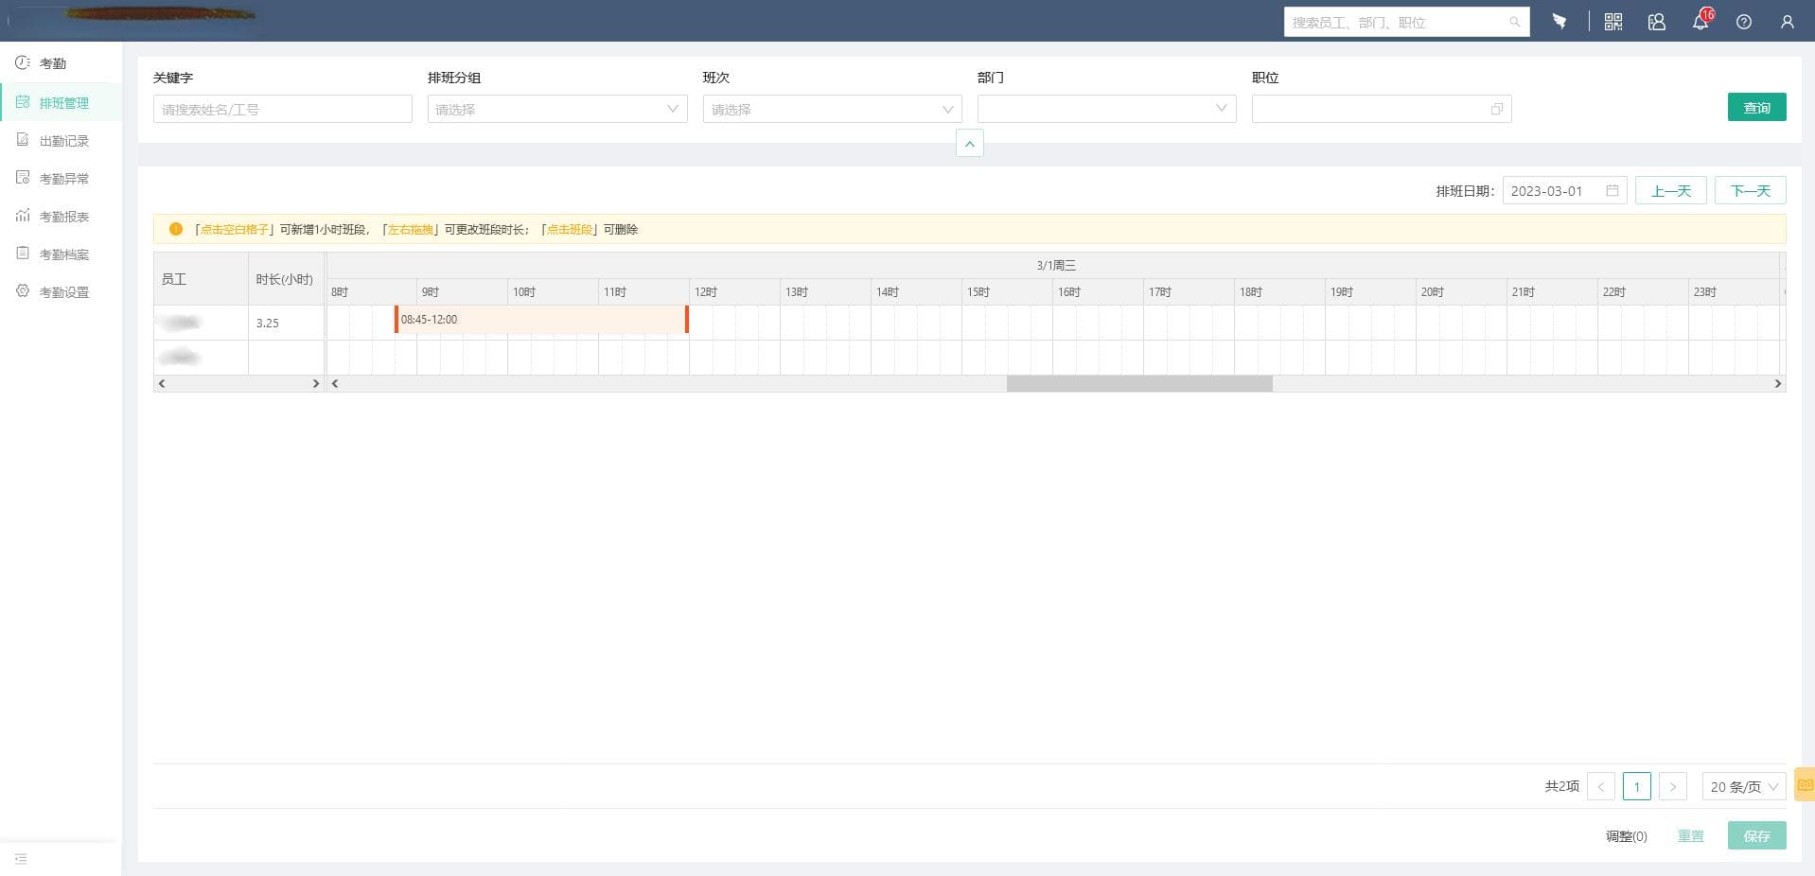Click the calendar icon in the date field
This screenshot has width=1815, height=876.
[x=1612, y=190]
